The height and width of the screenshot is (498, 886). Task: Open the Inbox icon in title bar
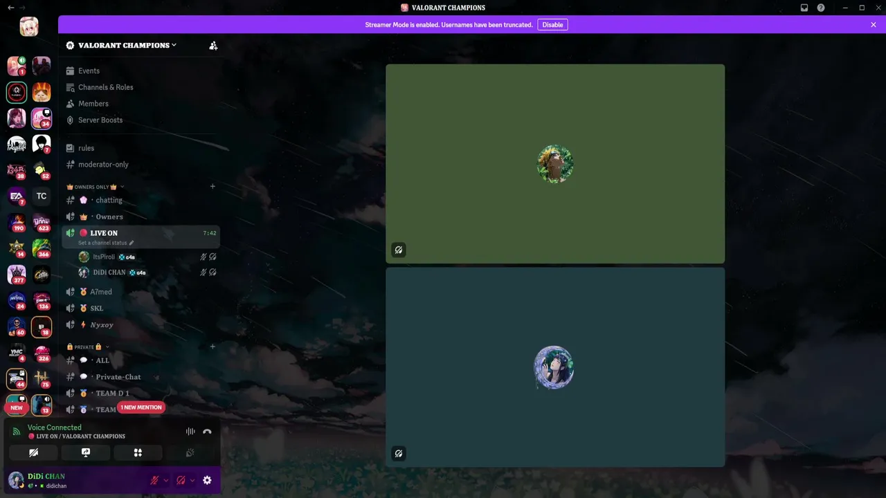[x=804, y=8]
